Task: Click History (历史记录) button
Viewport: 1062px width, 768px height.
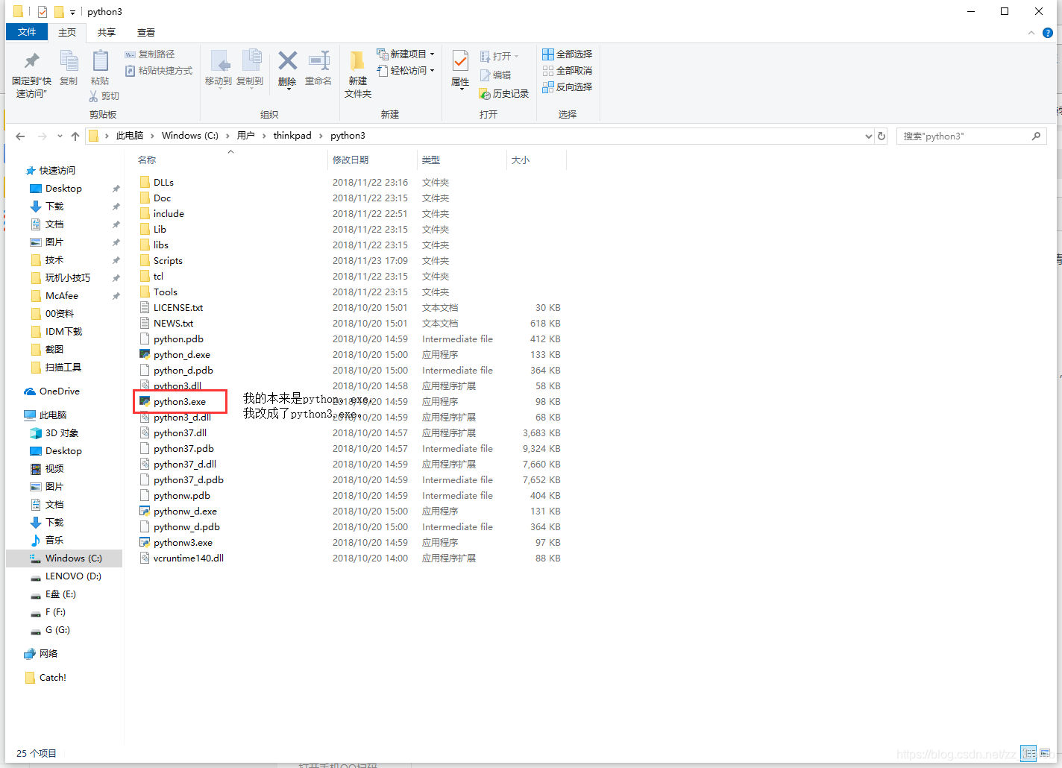Action: click(504, 94)
